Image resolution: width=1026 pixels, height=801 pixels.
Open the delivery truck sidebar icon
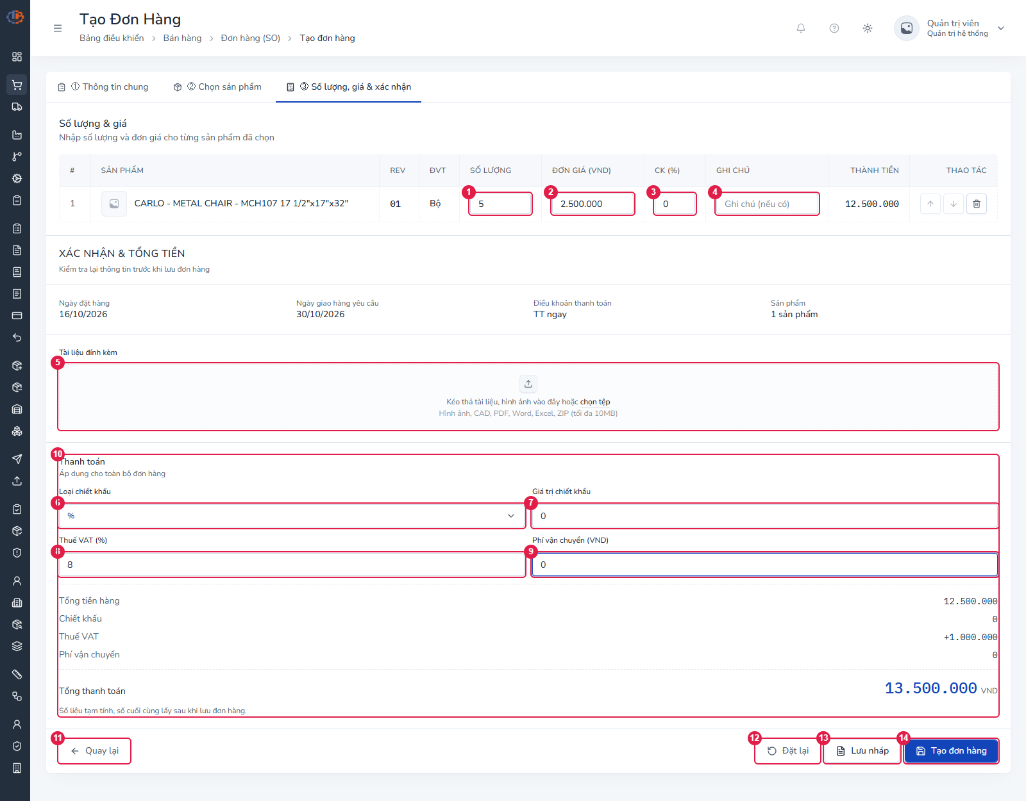pyautogui.click(x=17, y=107)
